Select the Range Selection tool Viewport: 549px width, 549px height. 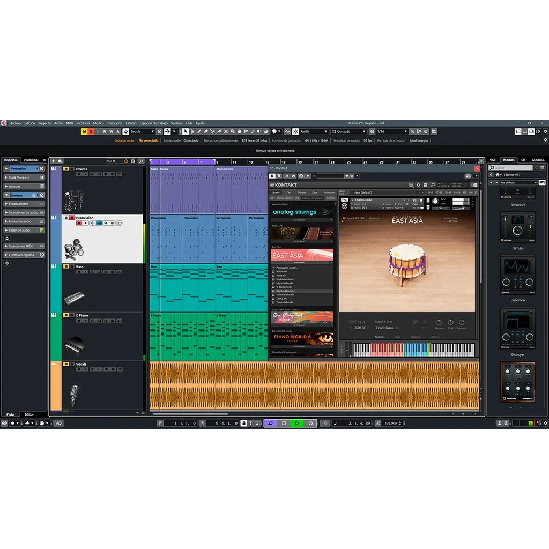(192, 132)
